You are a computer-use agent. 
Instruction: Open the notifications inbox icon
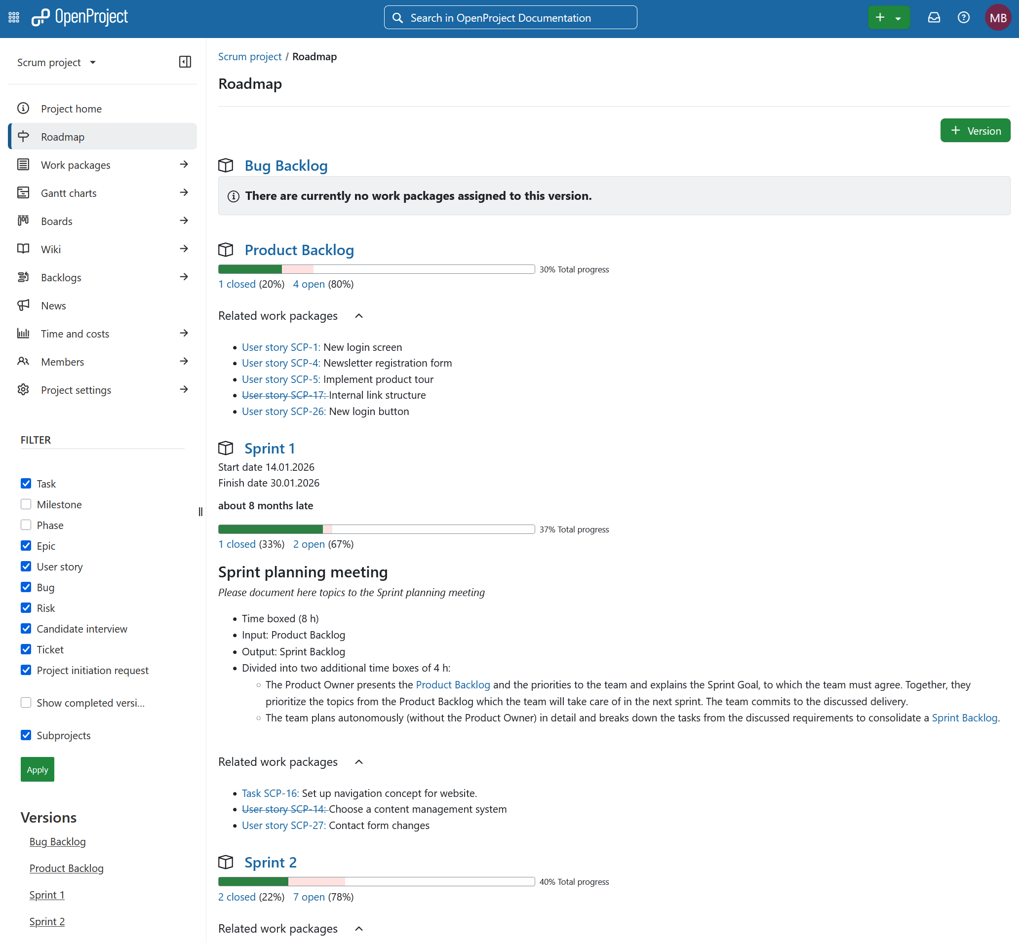coord(934,18)
